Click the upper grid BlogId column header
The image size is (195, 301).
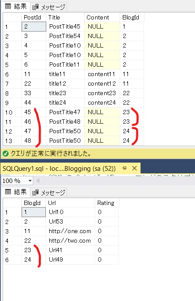point(132,17)
